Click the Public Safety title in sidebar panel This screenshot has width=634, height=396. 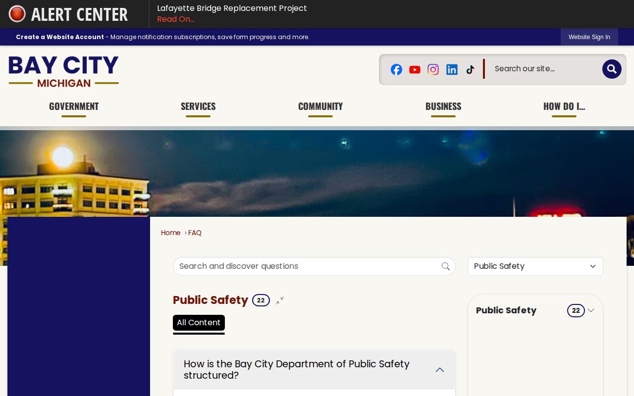pos(506,310)
